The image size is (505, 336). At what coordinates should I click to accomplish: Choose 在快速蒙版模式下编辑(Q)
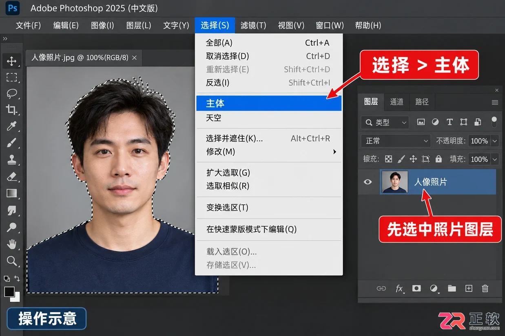[268, 229]
